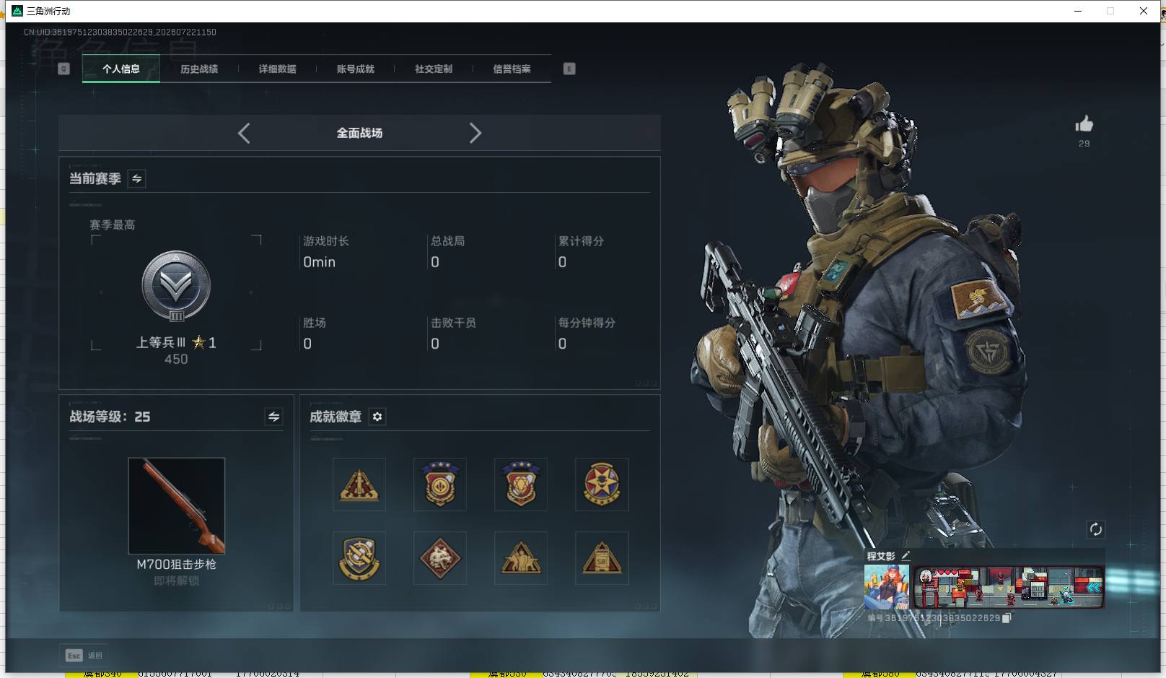Screen dimensions: 1166x678
Task: Click the rotate character refresh icon
Action: (1095, 529)
